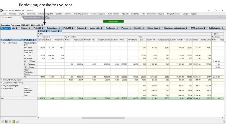Click the green Parodyti filtrą button
This screenshot has width=226, height=124.
tap(113, 21)
